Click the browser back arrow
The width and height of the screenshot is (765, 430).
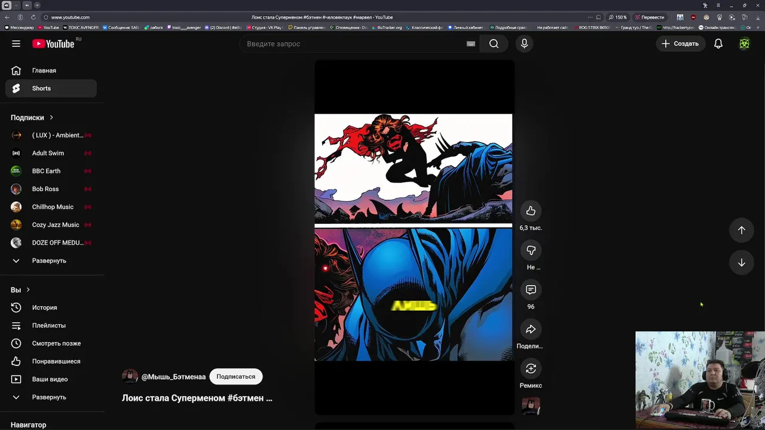7,17
